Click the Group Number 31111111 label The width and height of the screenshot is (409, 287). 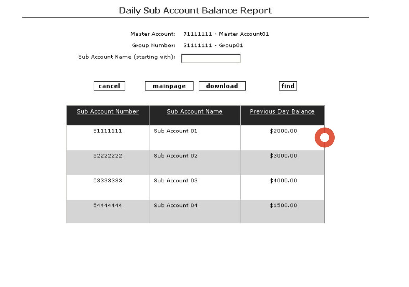[213, 45]
